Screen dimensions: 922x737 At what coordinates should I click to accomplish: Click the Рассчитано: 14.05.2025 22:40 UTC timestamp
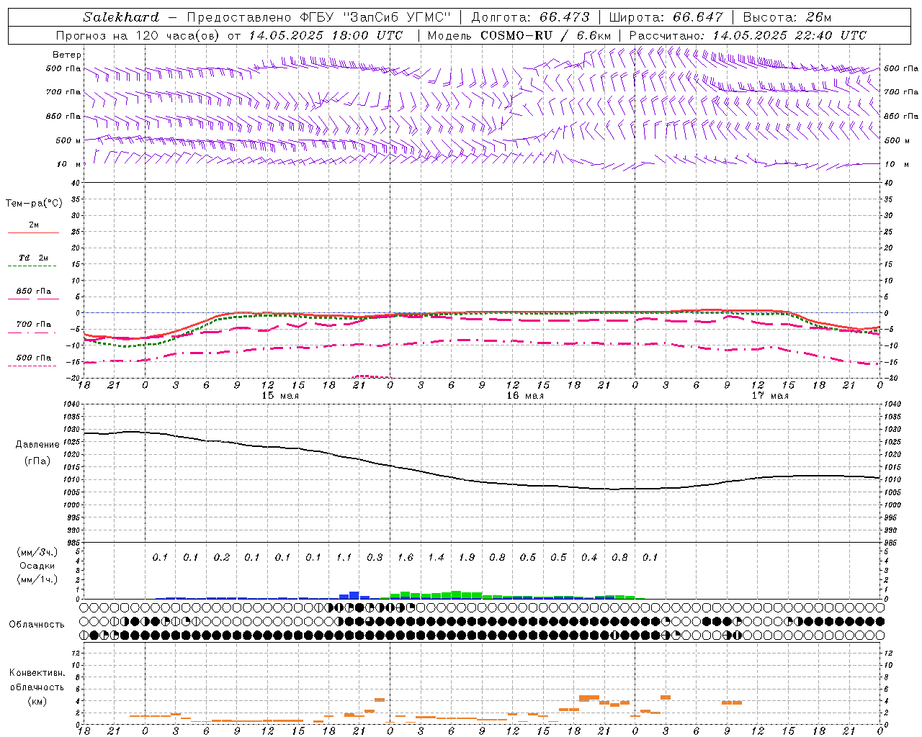tap(748, 35)
